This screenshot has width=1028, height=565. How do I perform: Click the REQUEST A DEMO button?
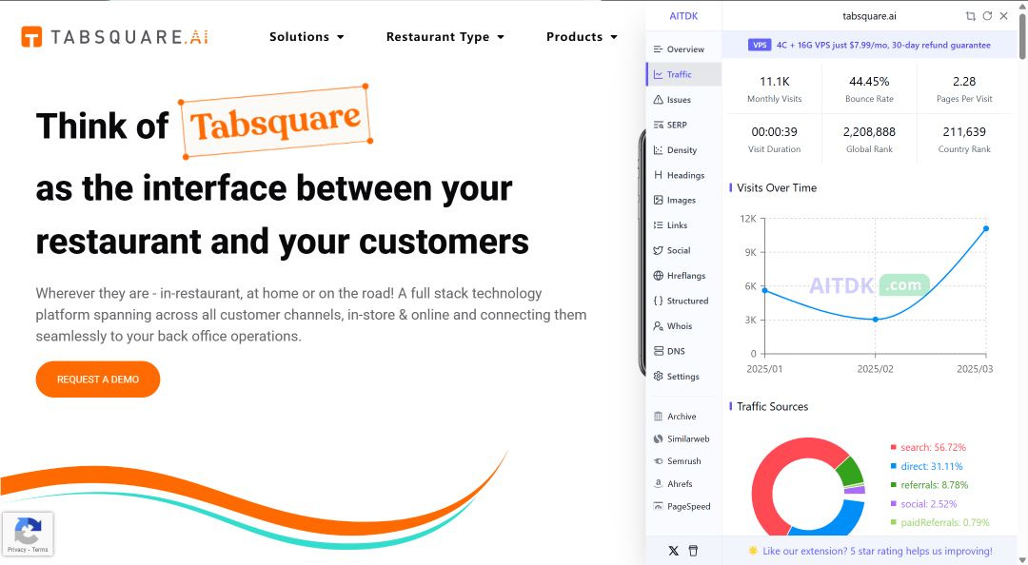point(98,380)
